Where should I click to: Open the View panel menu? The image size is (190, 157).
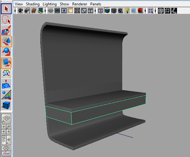[19, 4]
